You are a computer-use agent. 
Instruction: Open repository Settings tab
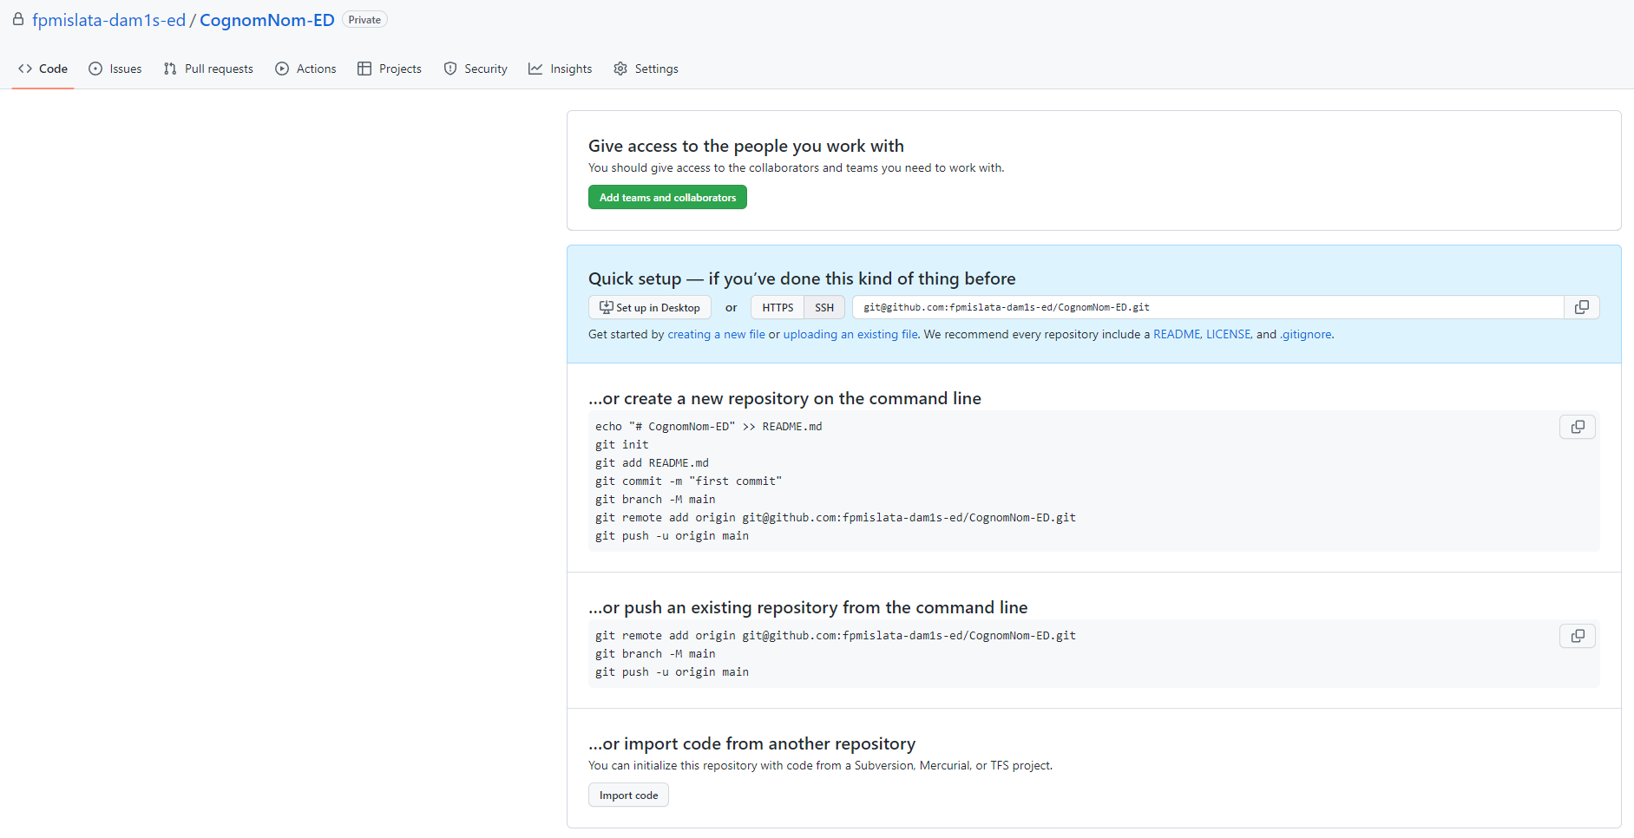click(x=646, y=69)
